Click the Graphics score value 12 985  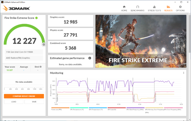click(70, 22)
